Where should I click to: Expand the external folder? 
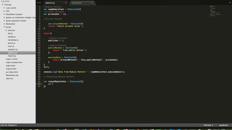[x=6, y=30]
